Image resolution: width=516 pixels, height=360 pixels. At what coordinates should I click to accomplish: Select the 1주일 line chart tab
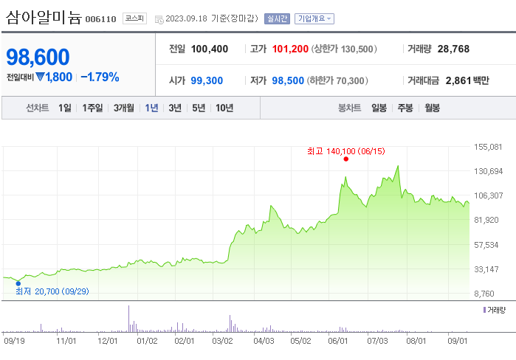coord(92,108)
